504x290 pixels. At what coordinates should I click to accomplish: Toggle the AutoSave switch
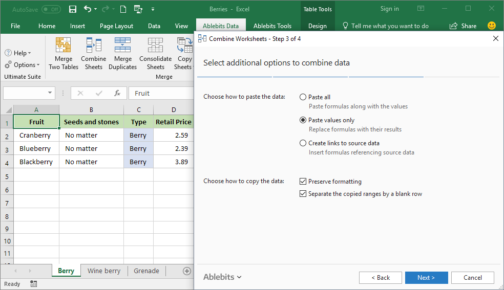(x=51, y=9)
